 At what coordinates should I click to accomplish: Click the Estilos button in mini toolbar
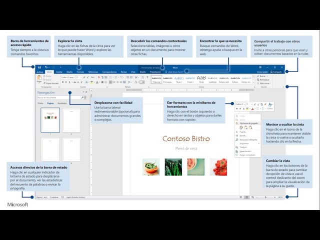click(x=270, y=106)
